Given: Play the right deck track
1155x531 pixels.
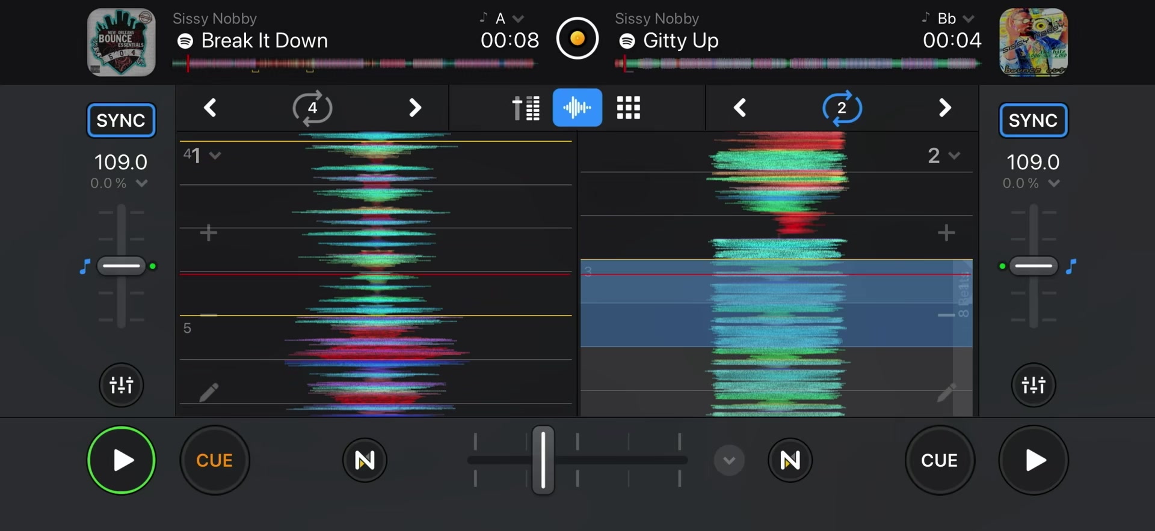Looking at the screenshot, I should click(1033, 460).
